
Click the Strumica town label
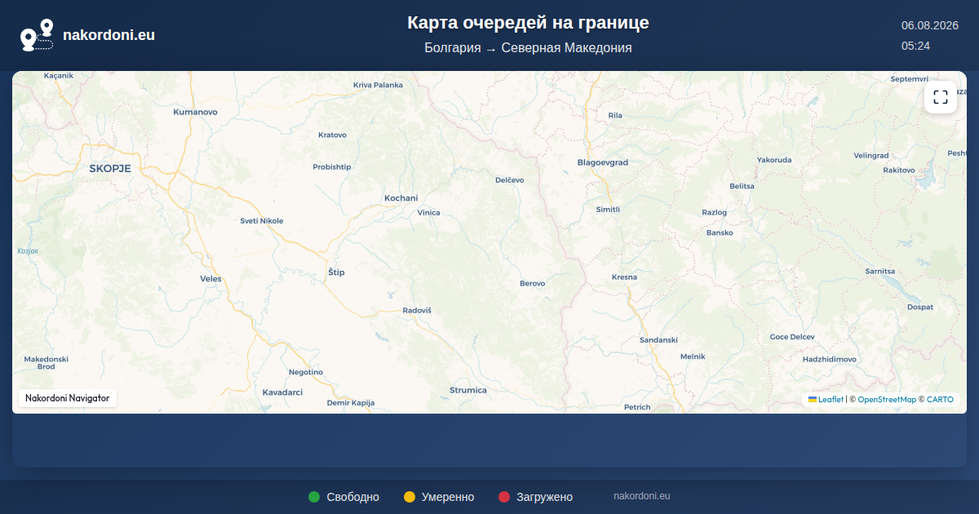(468, 390)
